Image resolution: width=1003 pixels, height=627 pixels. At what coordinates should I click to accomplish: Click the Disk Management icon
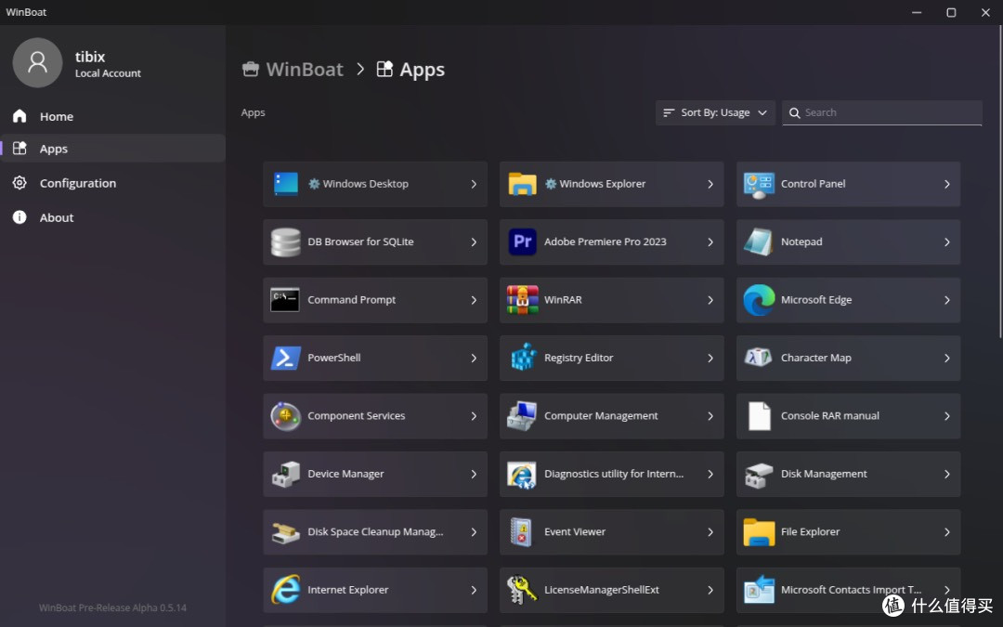(759, 474)
